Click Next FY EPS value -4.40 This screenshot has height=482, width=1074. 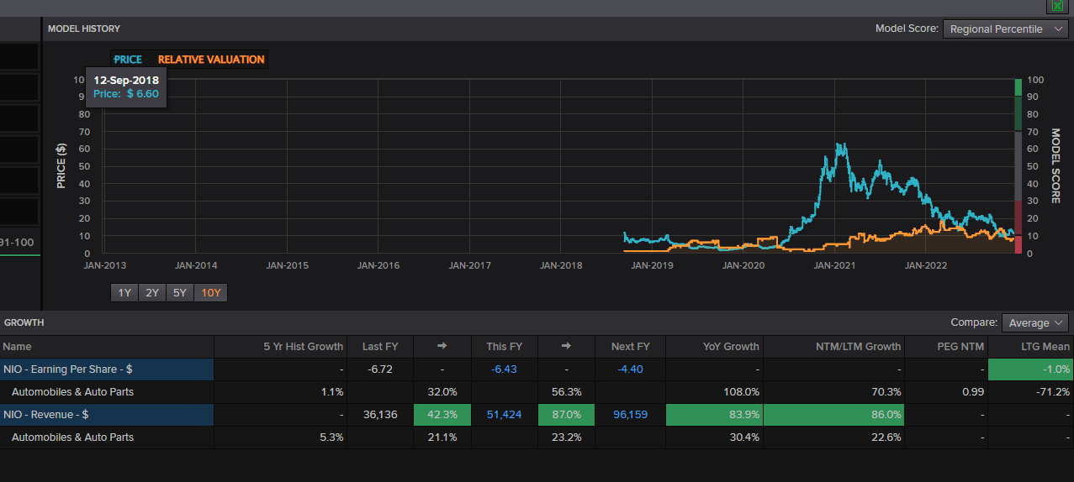[x=630, y=369]
